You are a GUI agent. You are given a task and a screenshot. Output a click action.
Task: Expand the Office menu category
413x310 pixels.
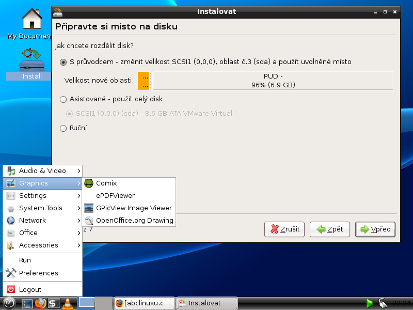coord(43,233)
